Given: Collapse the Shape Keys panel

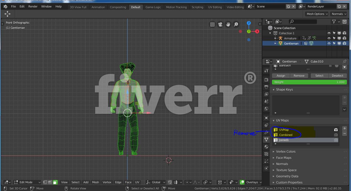Looking at the screenshot, I should pos(284,90).
